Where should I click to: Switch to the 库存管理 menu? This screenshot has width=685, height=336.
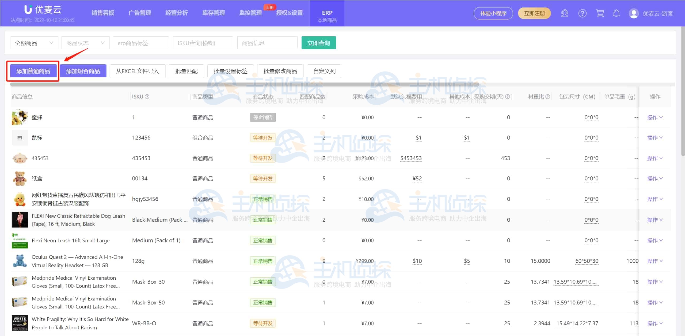click(213, 13)
